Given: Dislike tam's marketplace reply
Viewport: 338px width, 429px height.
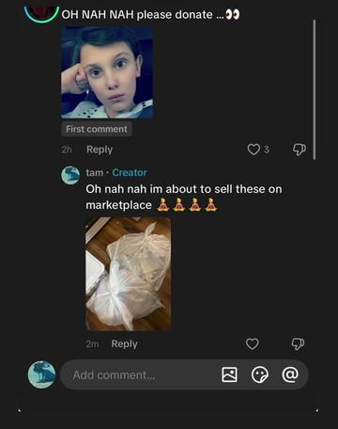Looking at the screenshot, I should pyautogui.click(x=298, y=344).
